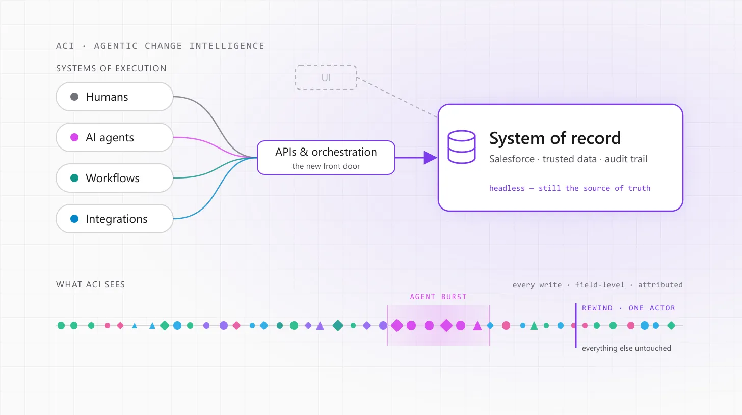
Task: Click the magenta dot in the AI agents pill
Action: tap(74, 137)
